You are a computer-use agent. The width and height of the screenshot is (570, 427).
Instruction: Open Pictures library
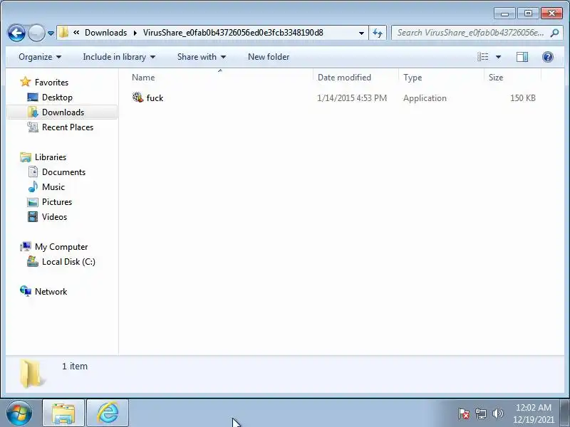click(57, 202)
